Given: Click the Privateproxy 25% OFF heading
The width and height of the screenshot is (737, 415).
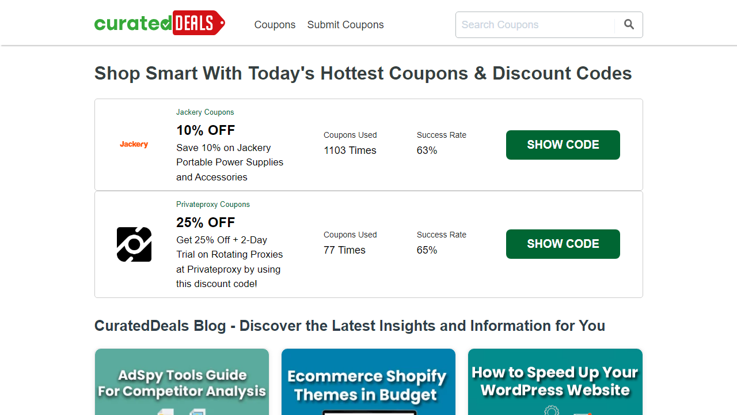Looking at the screenshot, I should click(x=206, y=222).
